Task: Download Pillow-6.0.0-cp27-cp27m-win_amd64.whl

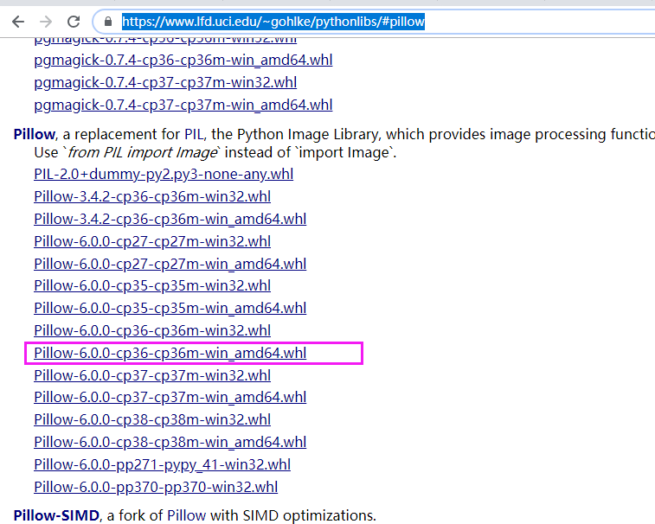Action: tap(170, 264)
